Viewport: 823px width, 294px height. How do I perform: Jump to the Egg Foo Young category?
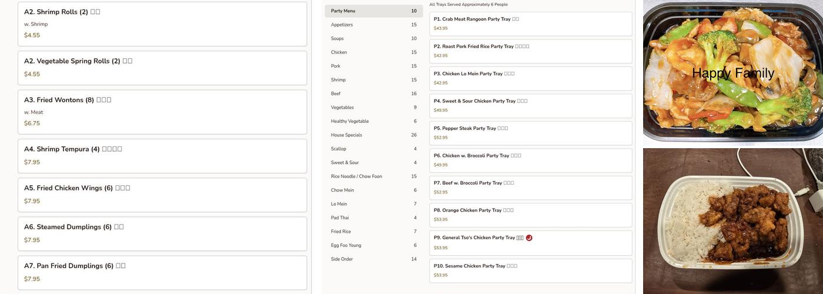coord(373,245)
